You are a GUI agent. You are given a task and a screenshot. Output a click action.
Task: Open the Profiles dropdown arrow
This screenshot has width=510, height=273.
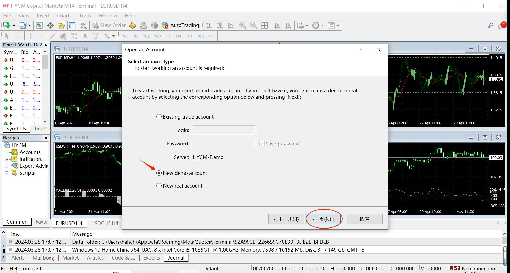[x=29, y=25]
